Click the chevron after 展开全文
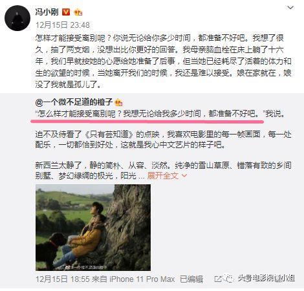The height and width of the screenshot is (291, 304). [184, 176]
